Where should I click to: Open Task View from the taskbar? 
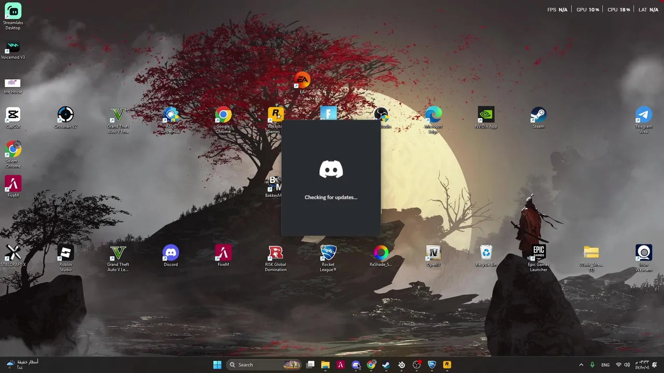pyautogui.click(x=310, y=365)
